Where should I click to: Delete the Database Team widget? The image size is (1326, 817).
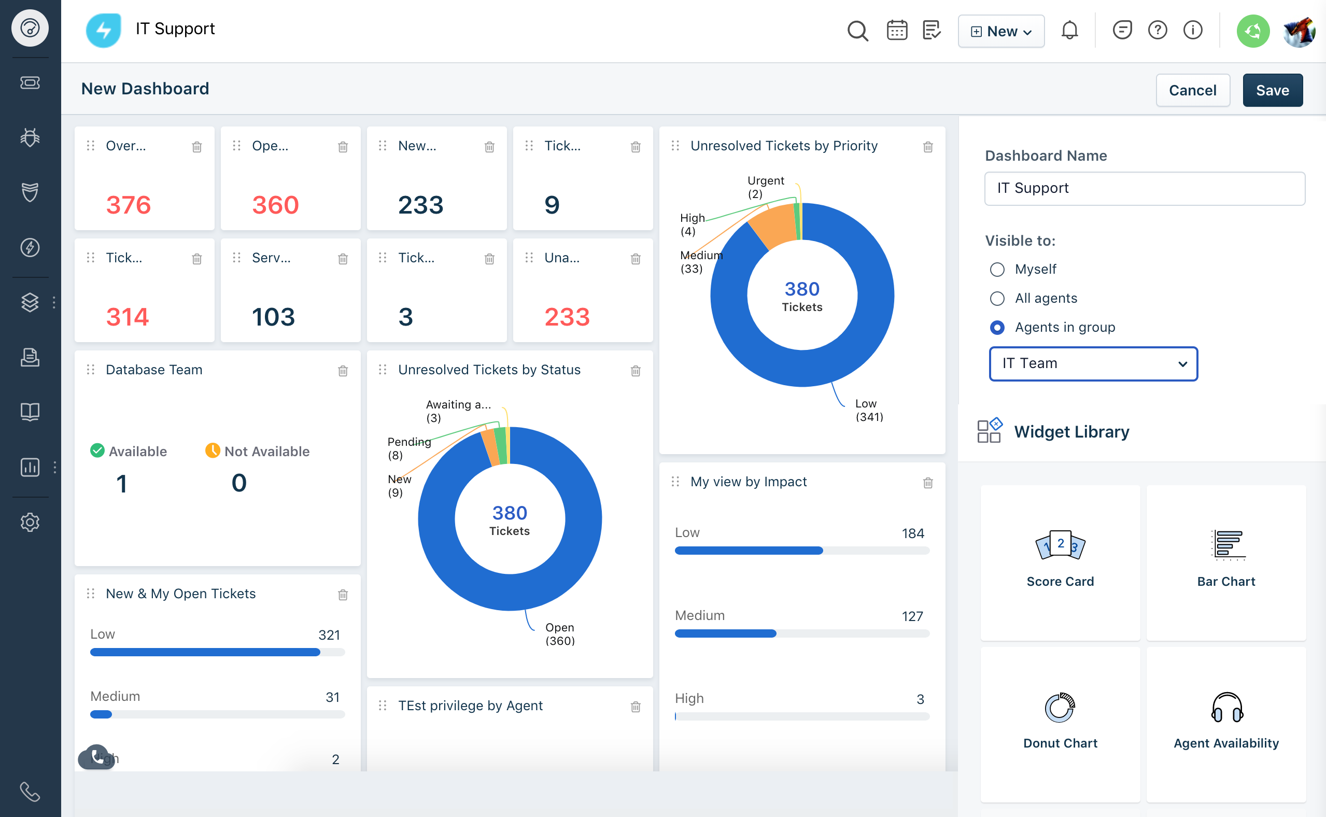coord(343,371)
